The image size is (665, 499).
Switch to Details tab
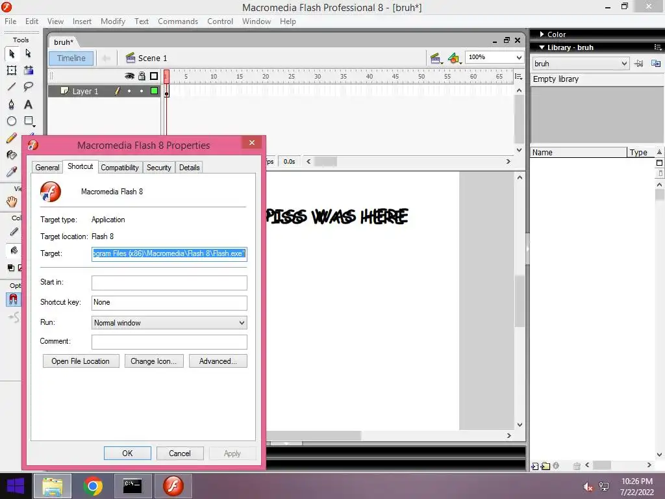coord(189,168)
